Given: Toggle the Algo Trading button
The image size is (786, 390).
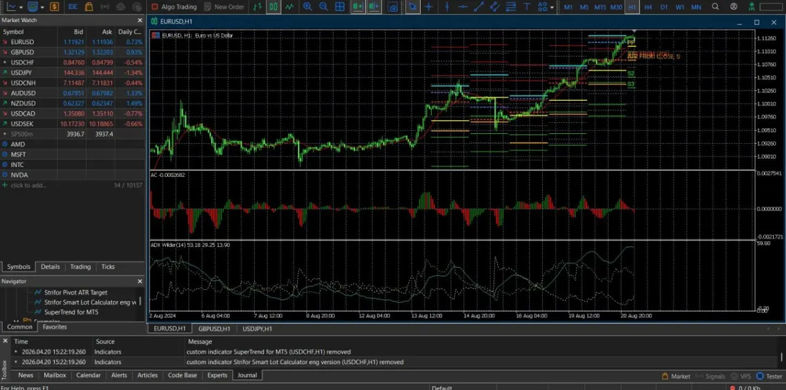Looking at the screenshot, I should [x=174, y=6].
